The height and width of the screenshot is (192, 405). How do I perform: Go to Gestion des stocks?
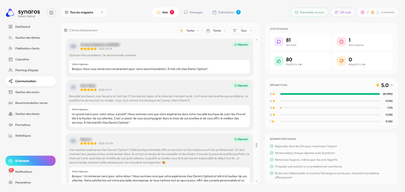click(30, 114)
